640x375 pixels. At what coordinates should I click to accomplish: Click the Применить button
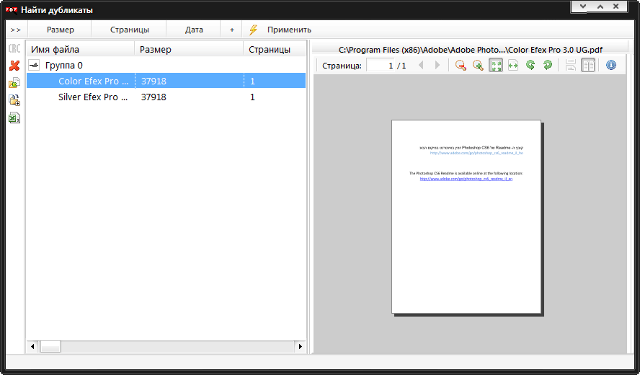(289, 30)
